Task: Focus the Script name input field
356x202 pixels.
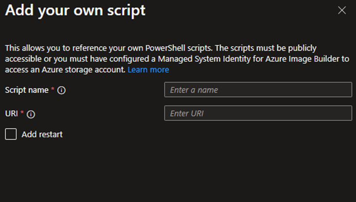Action: (x=258, y=90)
